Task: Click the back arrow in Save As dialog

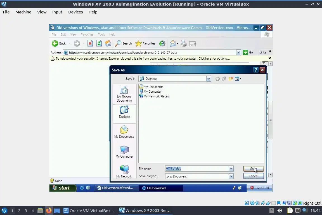Action: [x=217, y=79]
